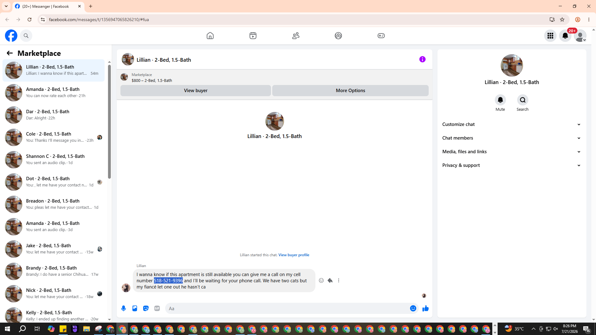The height and width of the screenshot is (335, 596).
Task: Expand Customize chat section
Action: [x=512, y=124]
